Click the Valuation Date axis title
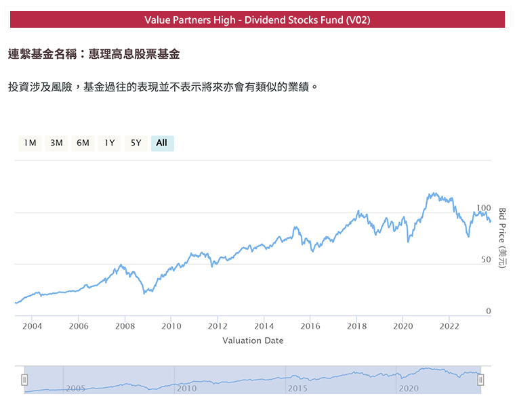This screenshot has width=515, height=398. coord(253,340)
